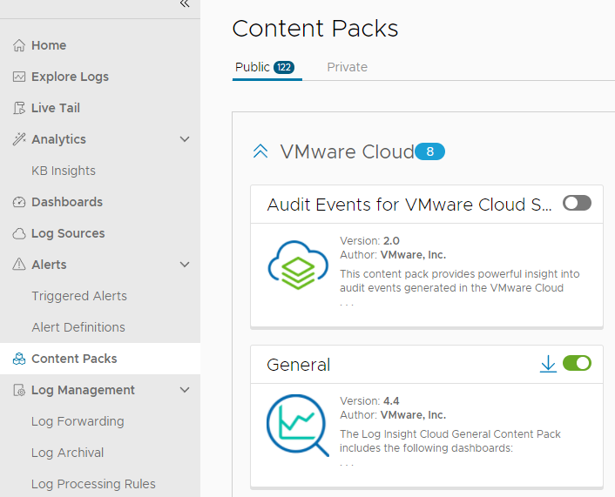Open the Alerts section
Image resolution: width=615 pixels, height=497 pixels.
[x=49, y=265]
